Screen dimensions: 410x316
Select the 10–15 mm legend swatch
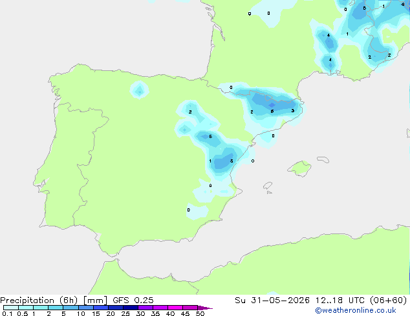click(85, 308)
